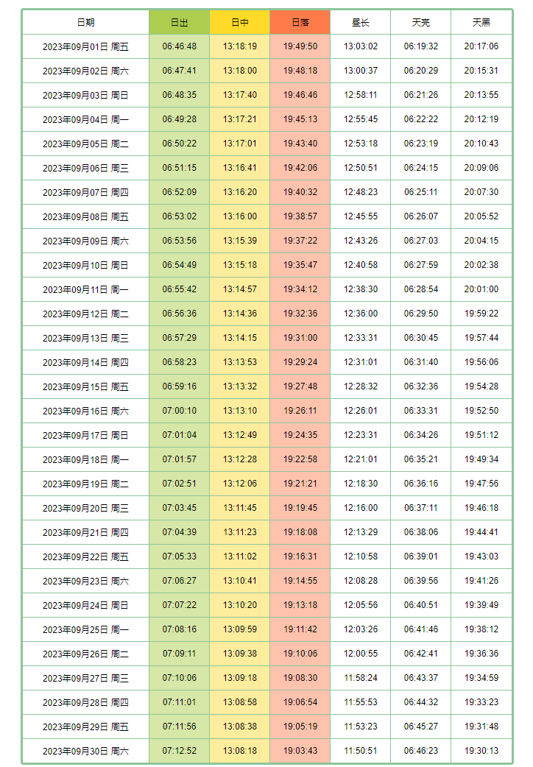The height and width of the screenshot is (767, 533).
Task: Click dusk time 19:49:34
Action: pos(481,460)
